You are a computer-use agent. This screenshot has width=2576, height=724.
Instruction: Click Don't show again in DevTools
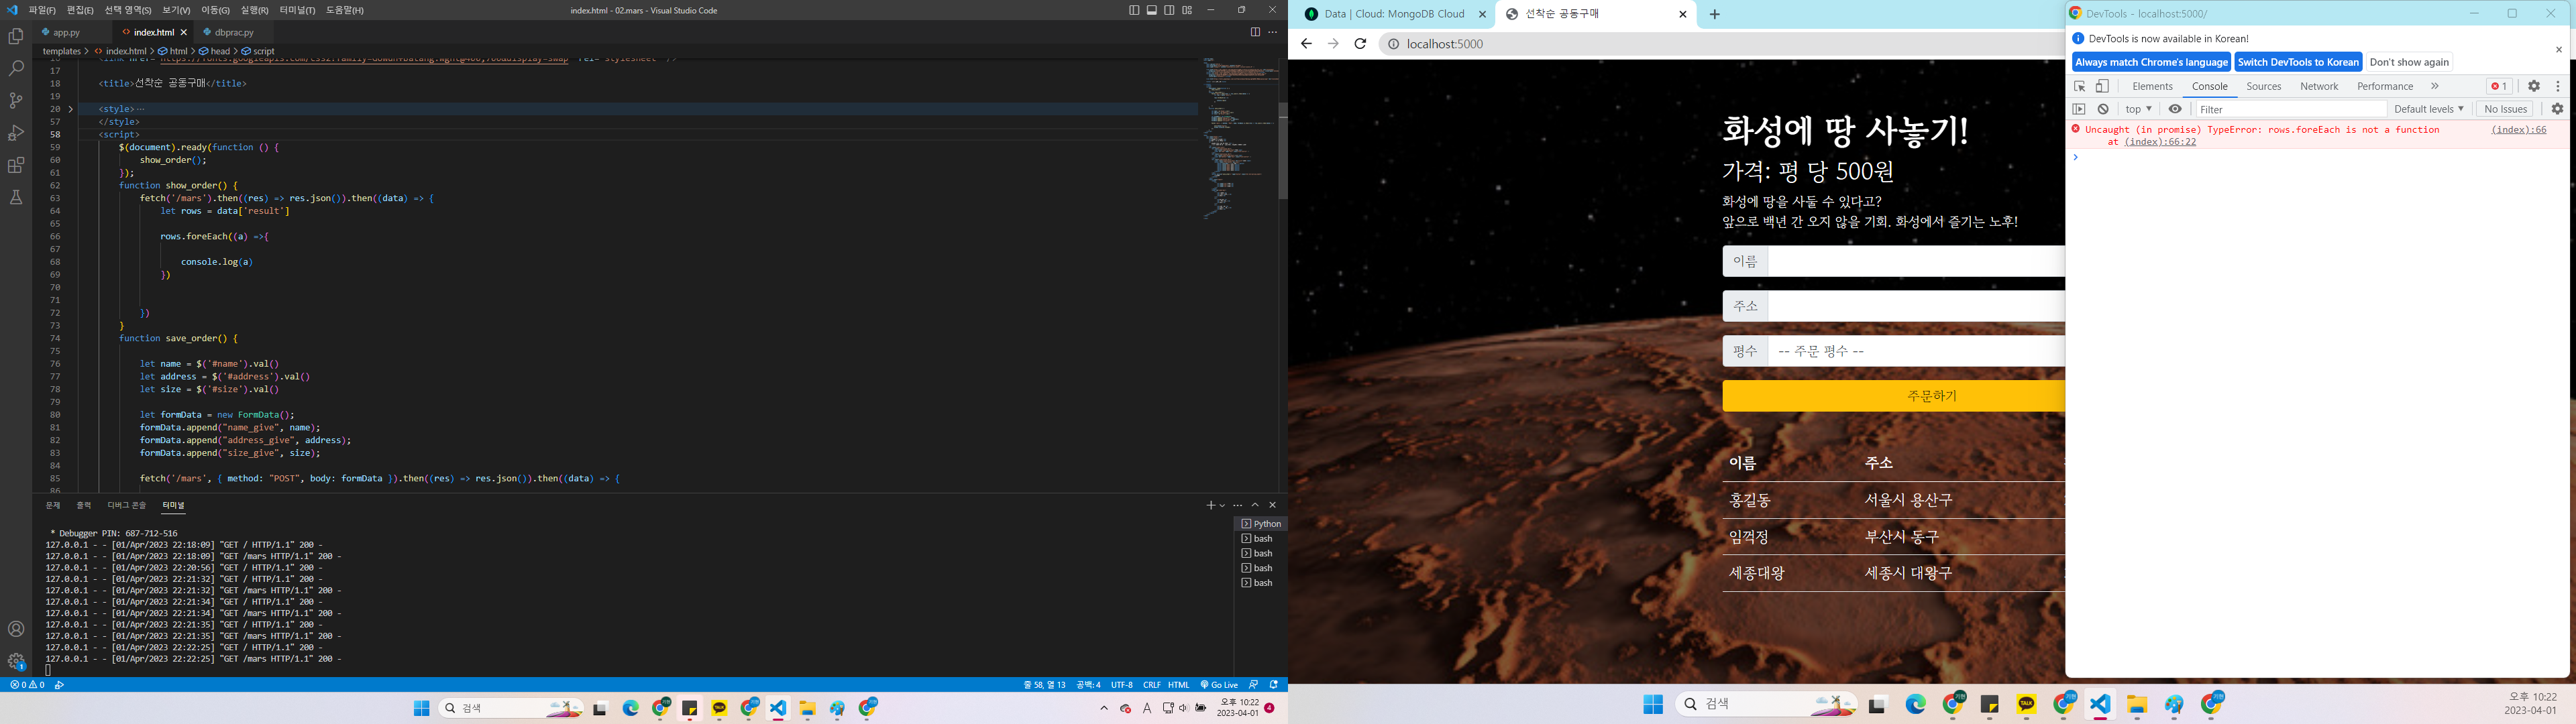(x=2409, y=62)
